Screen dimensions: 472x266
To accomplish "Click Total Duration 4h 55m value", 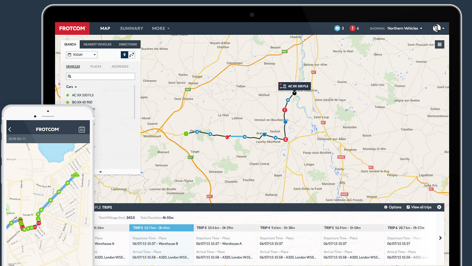I will point(168,218).
